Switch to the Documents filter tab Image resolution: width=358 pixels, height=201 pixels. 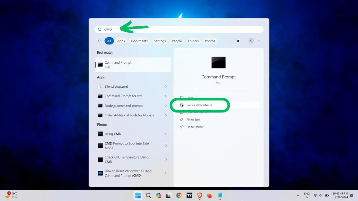[139, 41]
